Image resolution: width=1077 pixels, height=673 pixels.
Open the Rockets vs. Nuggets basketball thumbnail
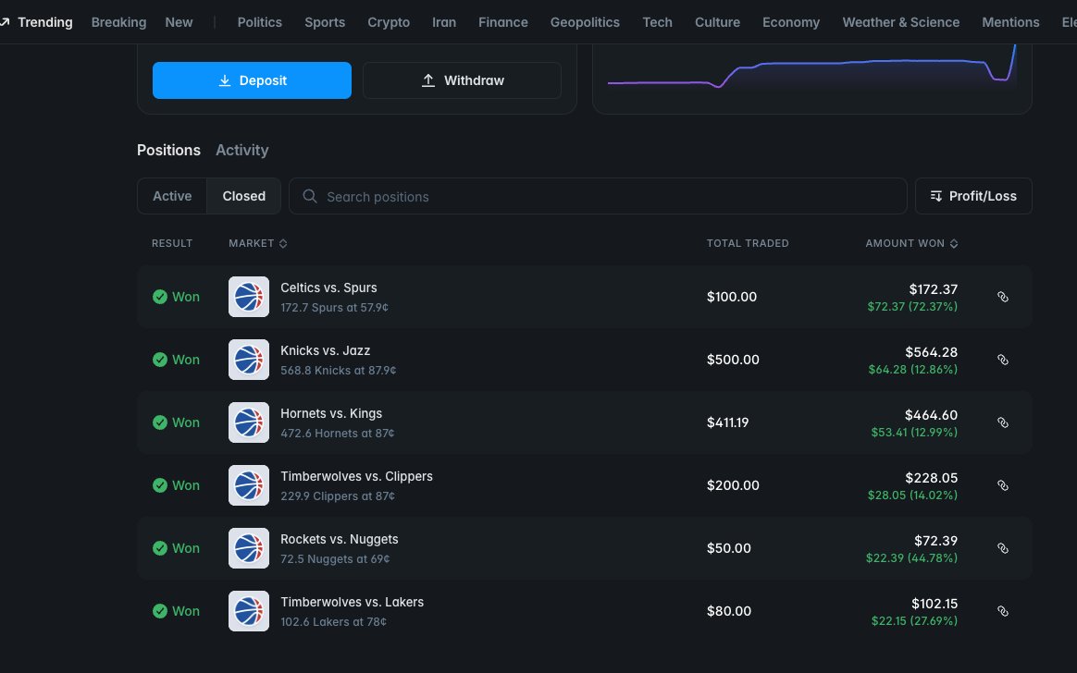(249, 548)
